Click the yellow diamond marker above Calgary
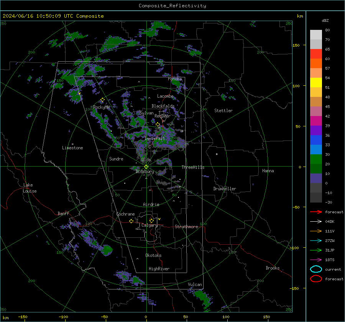Viewport: 345px width, 322px height. [151, 221]
